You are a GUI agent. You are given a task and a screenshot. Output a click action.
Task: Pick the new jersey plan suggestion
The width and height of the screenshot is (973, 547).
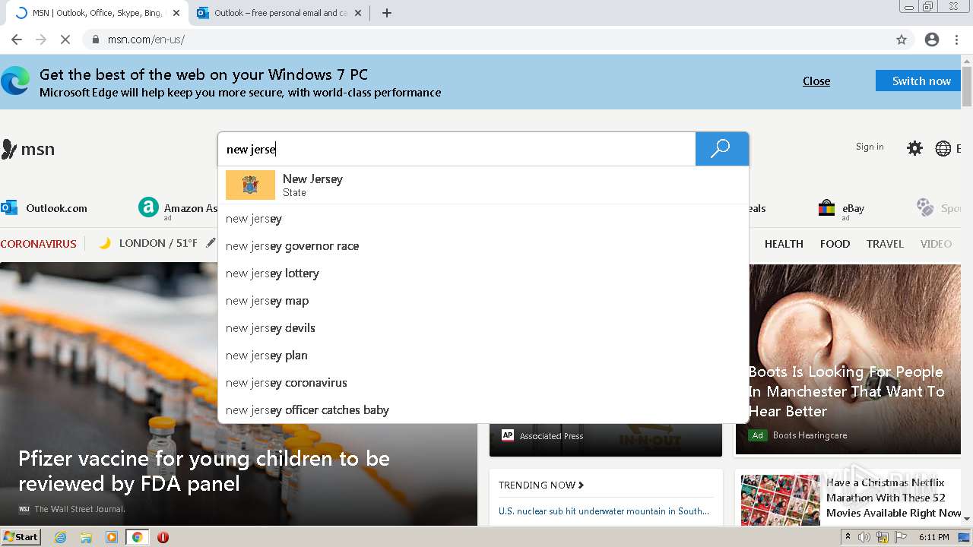[483, 356]
